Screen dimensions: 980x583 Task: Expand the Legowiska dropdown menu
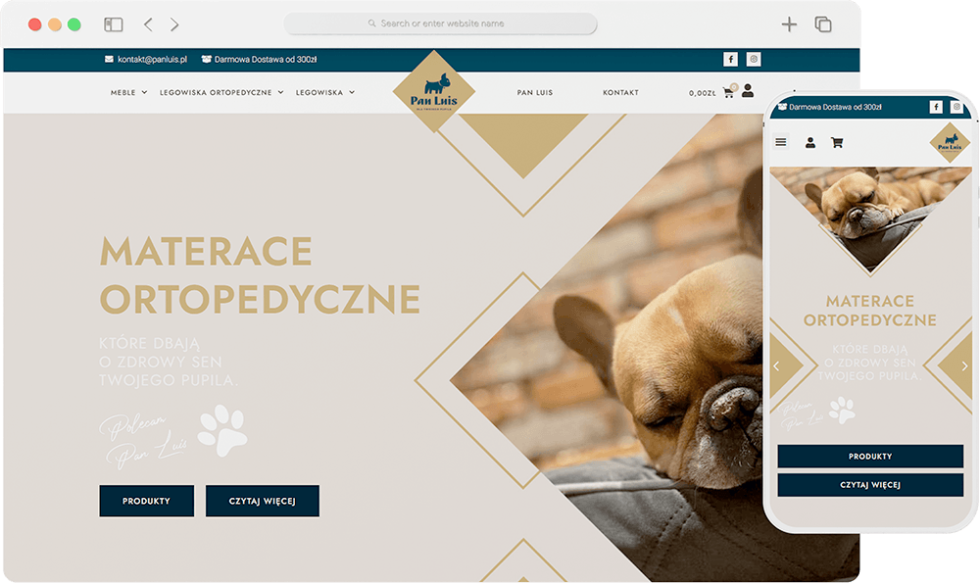pyautogui.click(x=325, y=92)
